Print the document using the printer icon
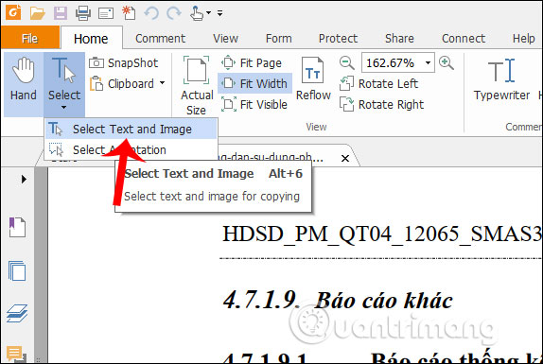 pos(83,13)
